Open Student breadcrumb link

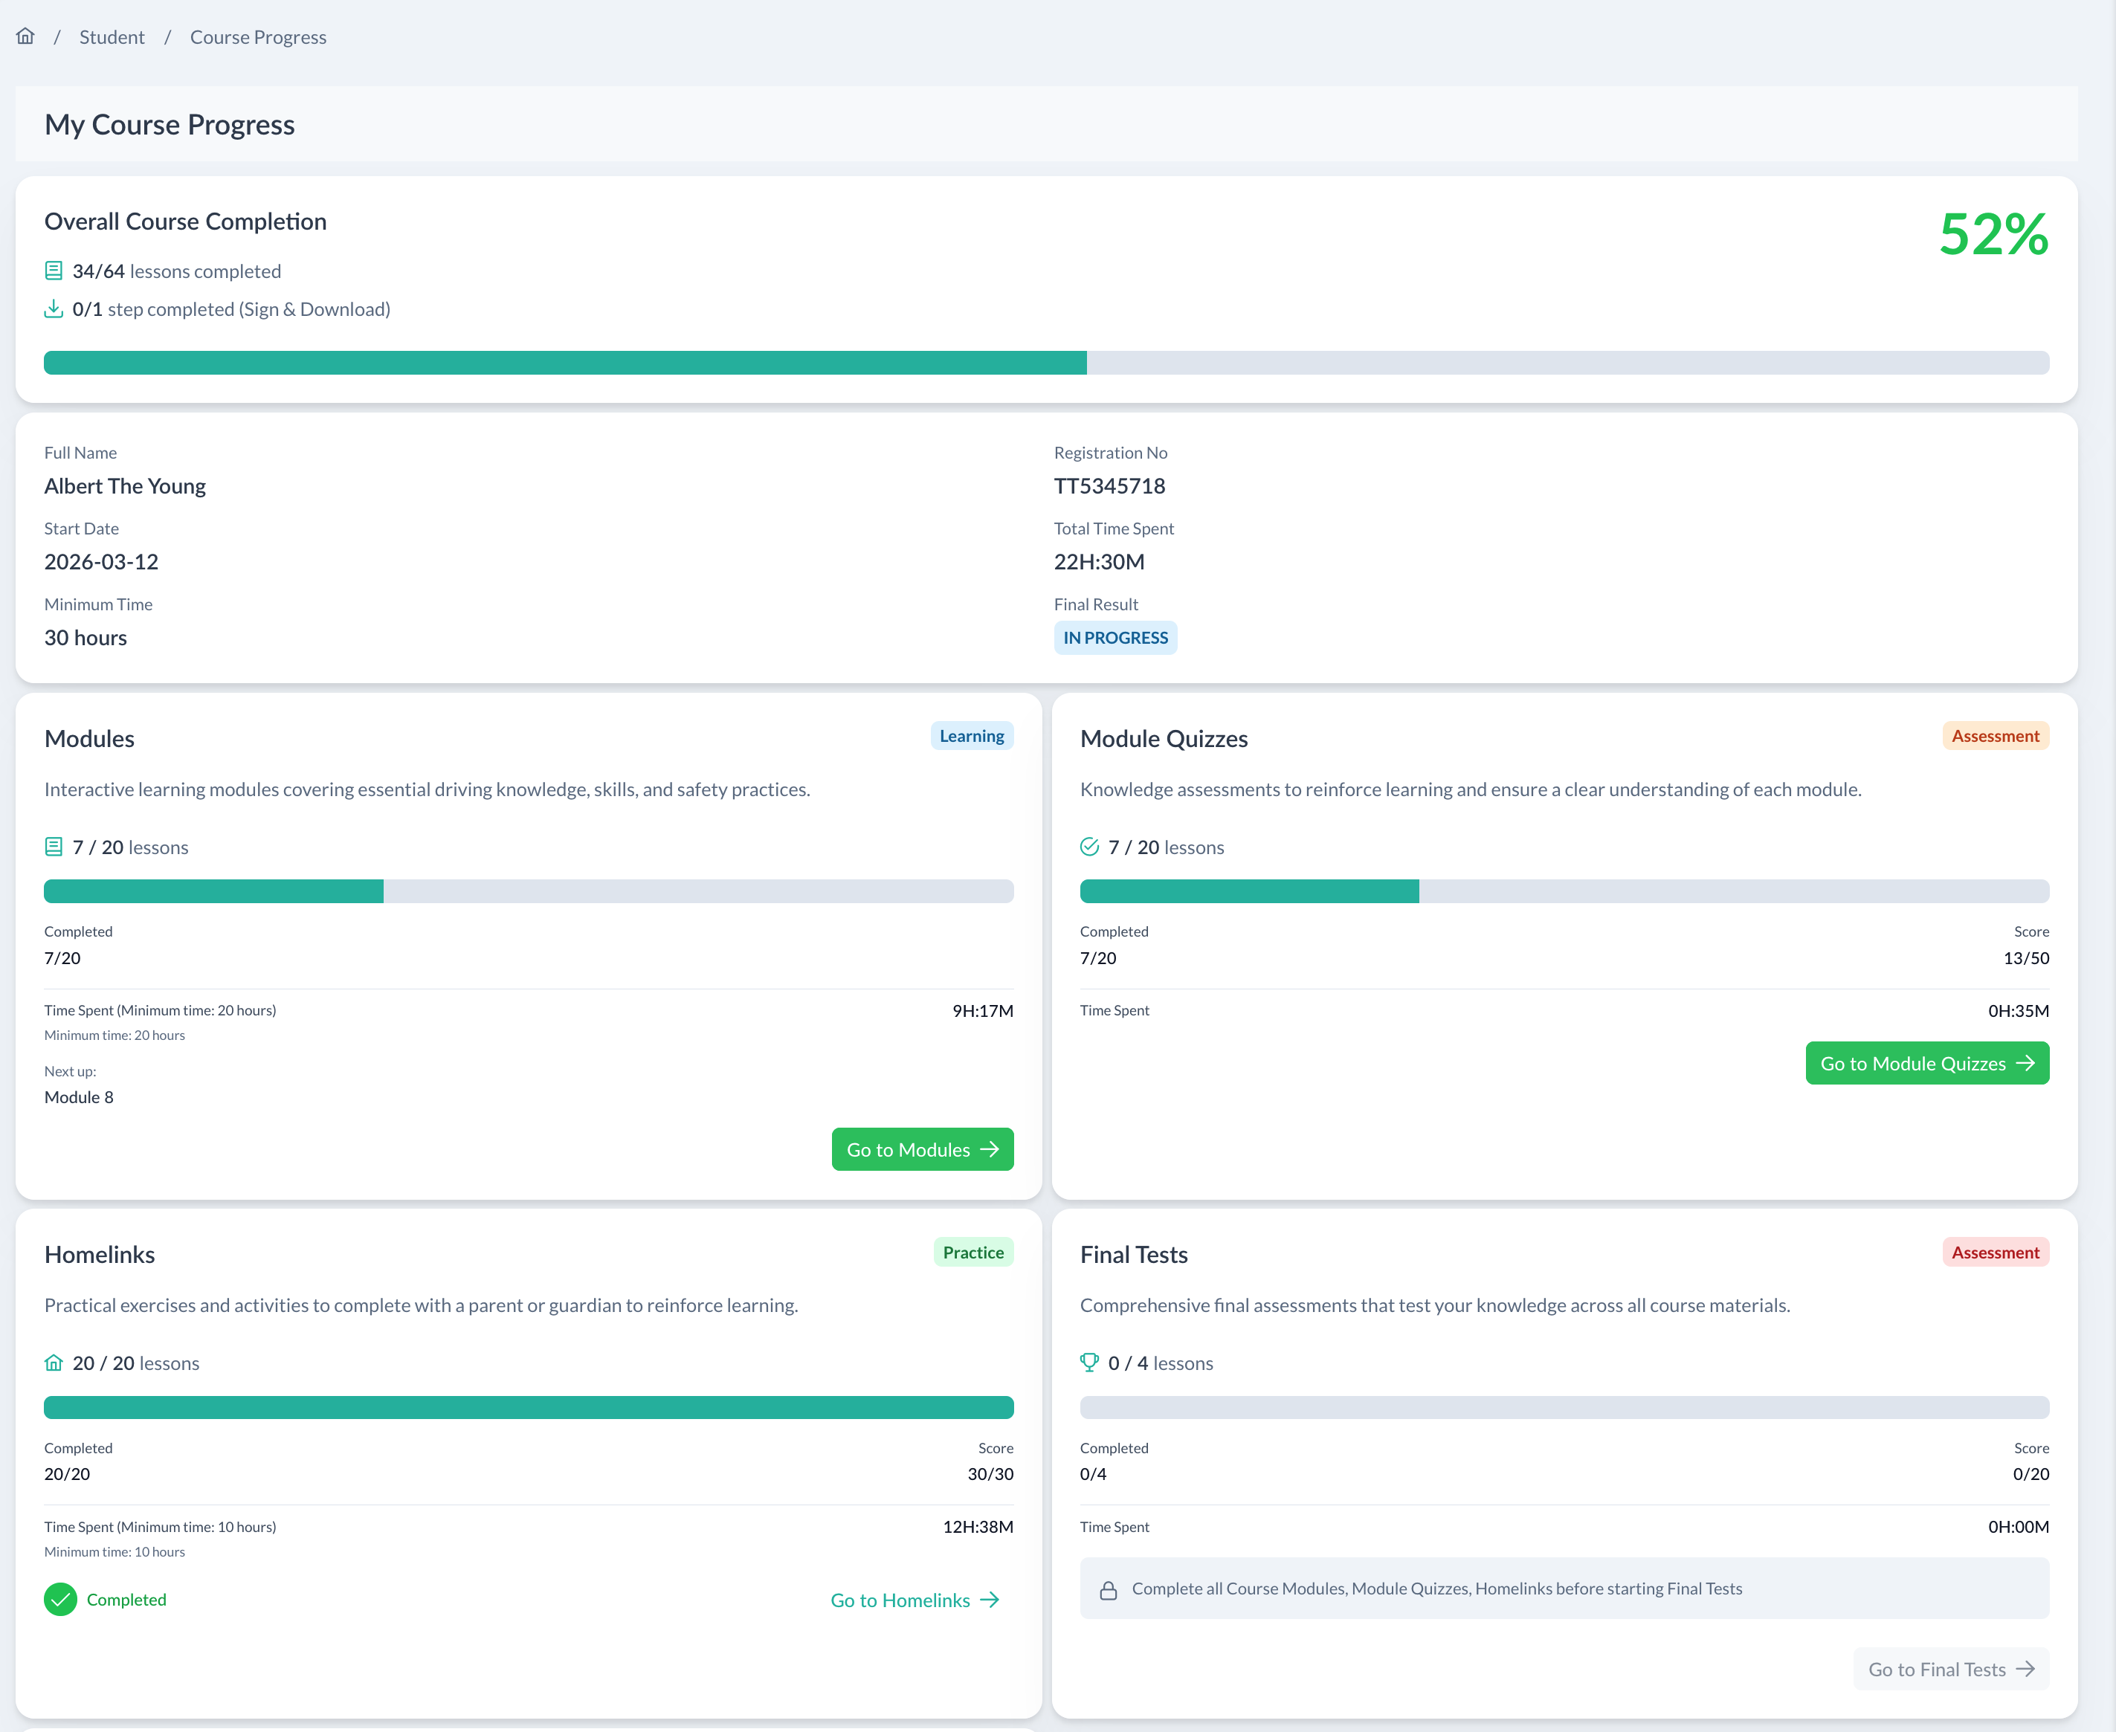[112, 37]
